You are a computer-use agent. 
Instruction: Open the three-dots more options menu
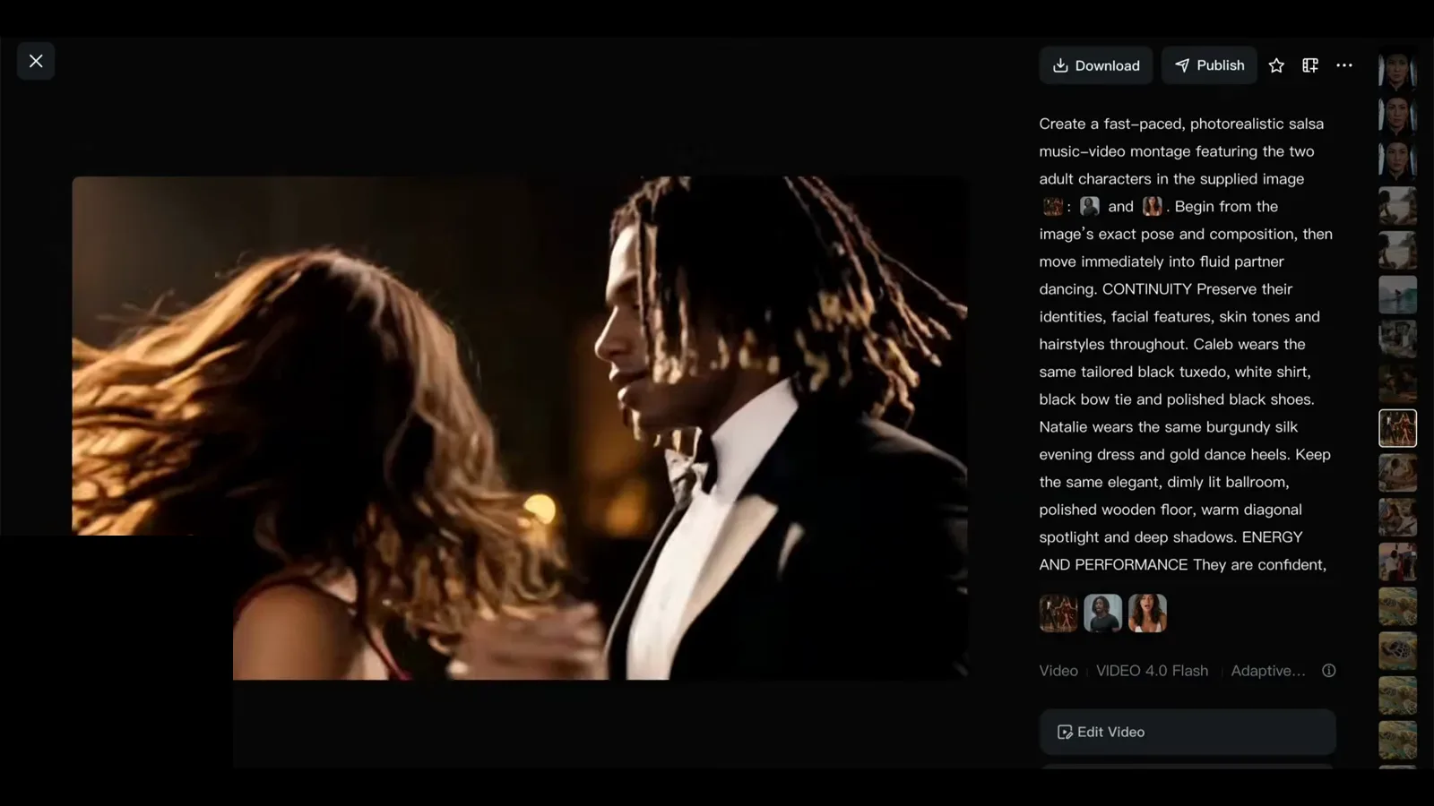coord(1344,65)
